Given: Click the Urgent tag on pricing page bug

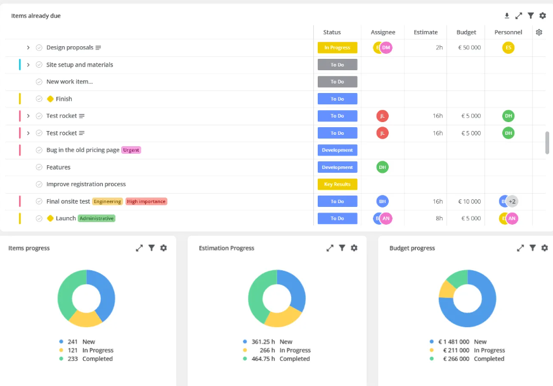Looking at the screenshot, I should [131, 150].
